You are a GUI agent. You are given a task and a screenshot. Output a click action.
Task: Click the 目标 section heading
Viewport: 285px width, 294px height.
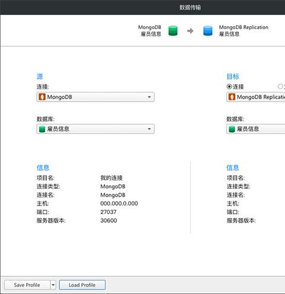(x=233, y=77)
